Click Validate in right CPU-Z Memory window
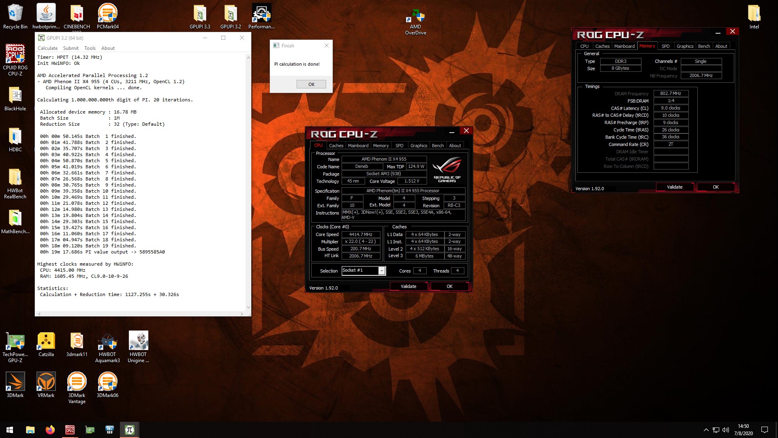The height and width of the screenshot is (438, 778). click(x=675, y=187)
